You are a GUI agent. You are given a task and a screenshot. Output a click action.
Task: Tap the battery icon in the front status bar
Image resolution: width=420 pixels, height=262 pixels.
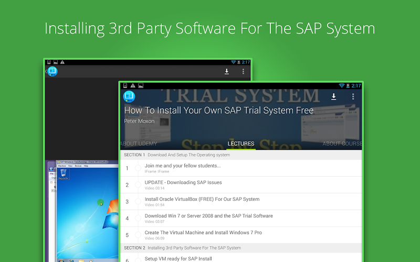point(348,85)
